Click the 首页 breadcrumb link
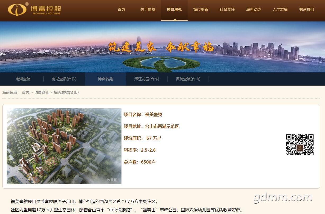This screenshot has height=214, width=325. 26,92
